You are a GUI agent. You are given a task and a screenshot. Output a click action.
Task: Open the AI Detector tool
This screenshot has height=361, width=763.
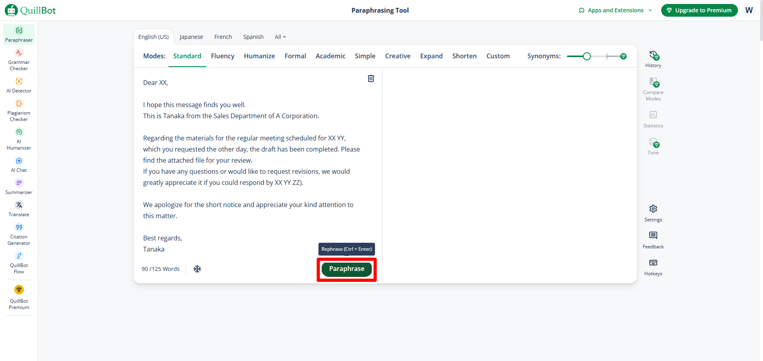[x=19, y=85]
